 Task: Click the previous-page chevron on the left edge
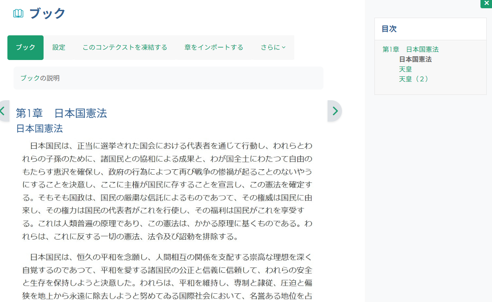[x=2, y=111]
